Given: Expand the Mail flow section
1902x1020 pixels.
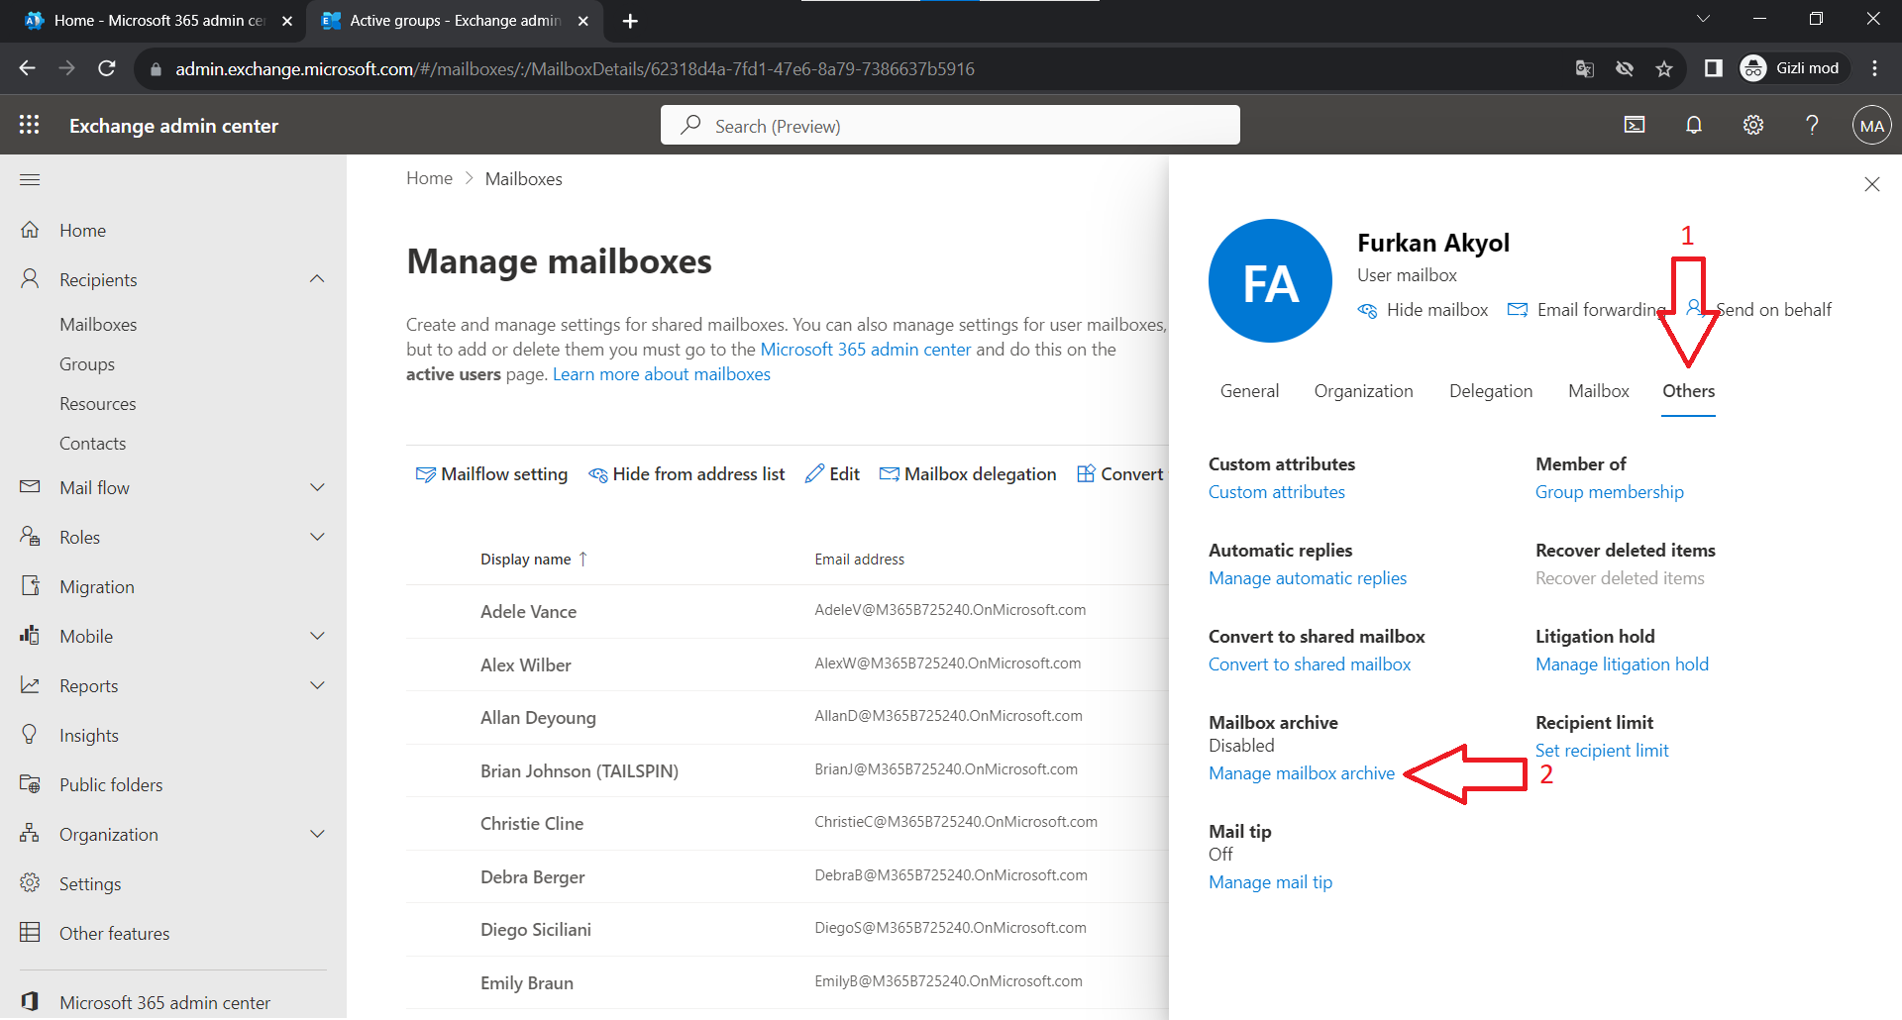Looking at the screenshot, I should pos(317,487).
